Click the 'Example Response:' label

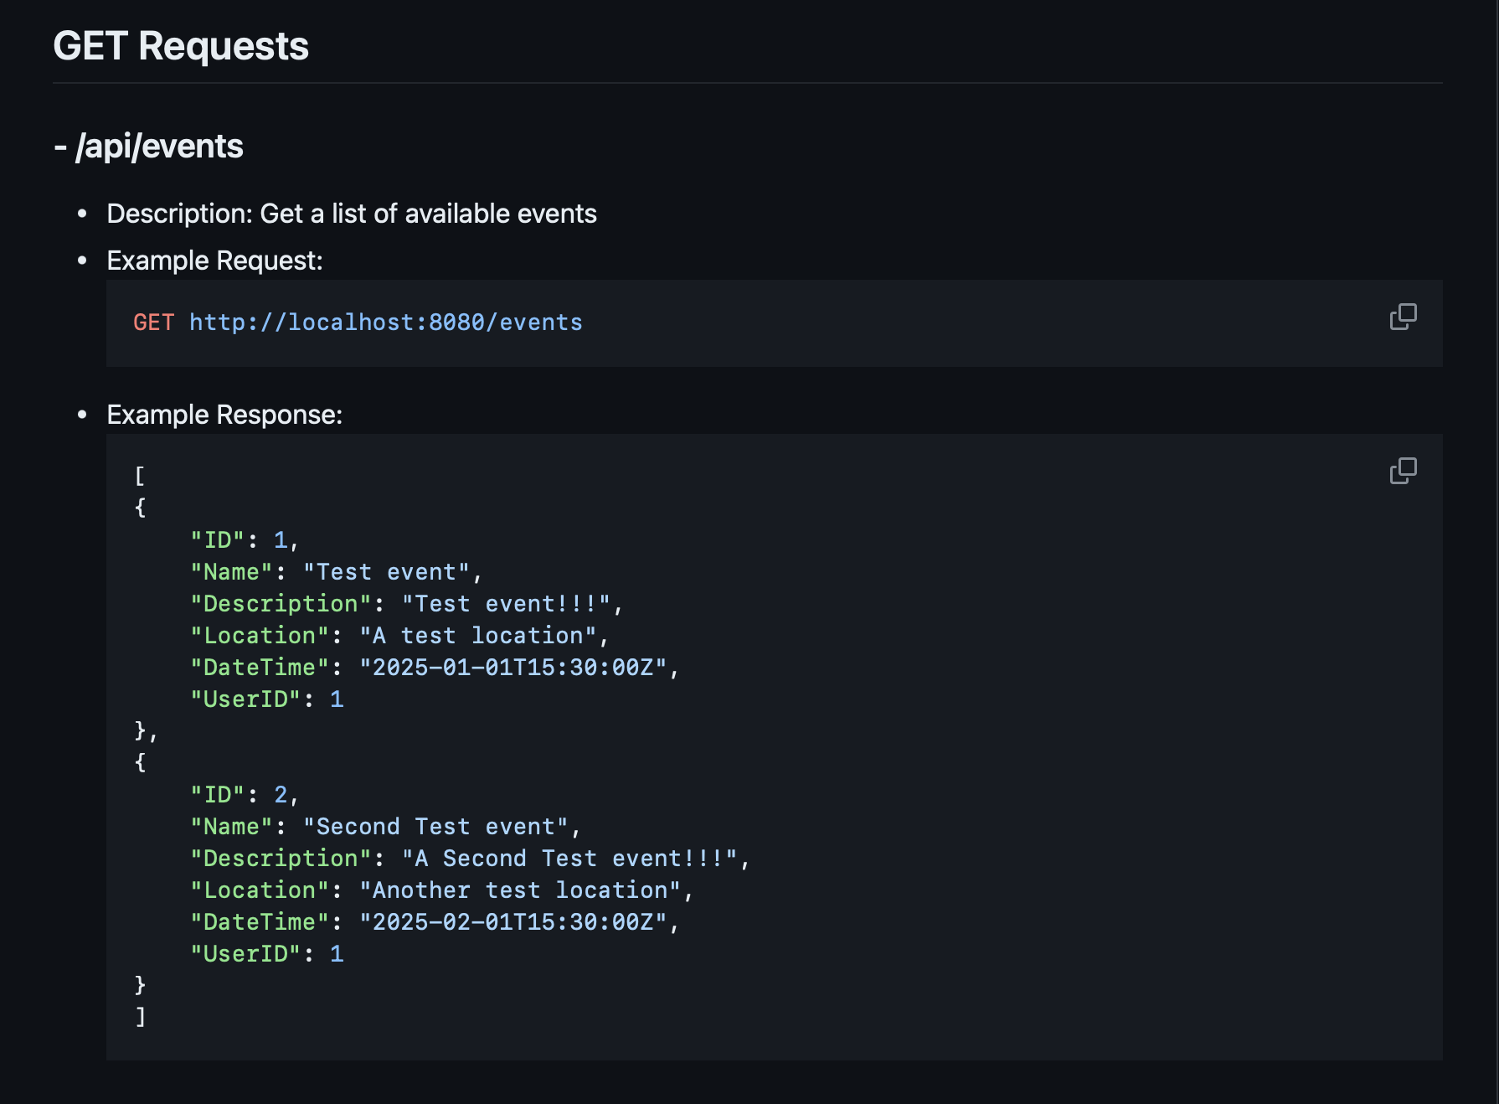point(224,415)
